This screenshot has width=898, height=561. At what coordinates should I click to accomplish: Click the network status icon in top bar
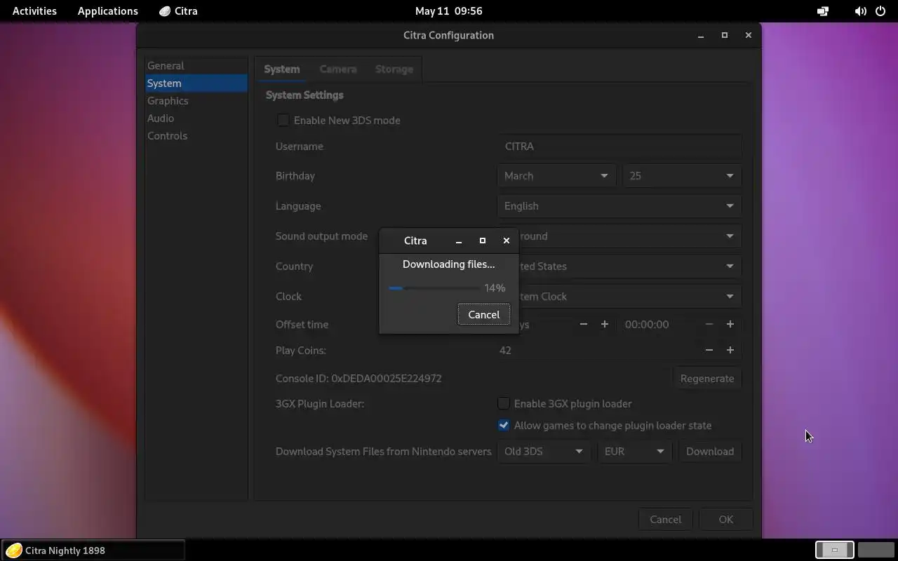823,11
